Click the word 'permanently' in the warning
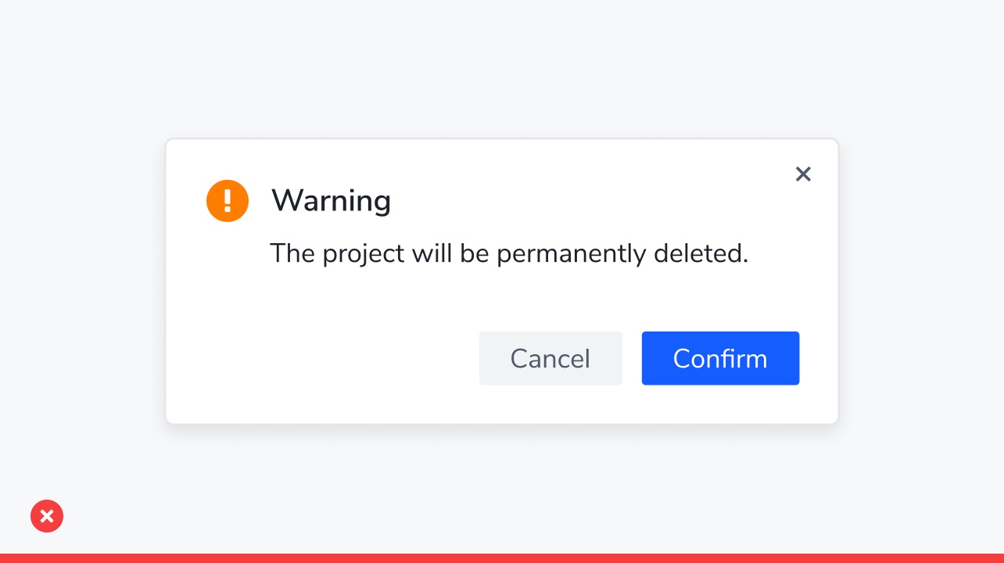 tap(571, 255)
